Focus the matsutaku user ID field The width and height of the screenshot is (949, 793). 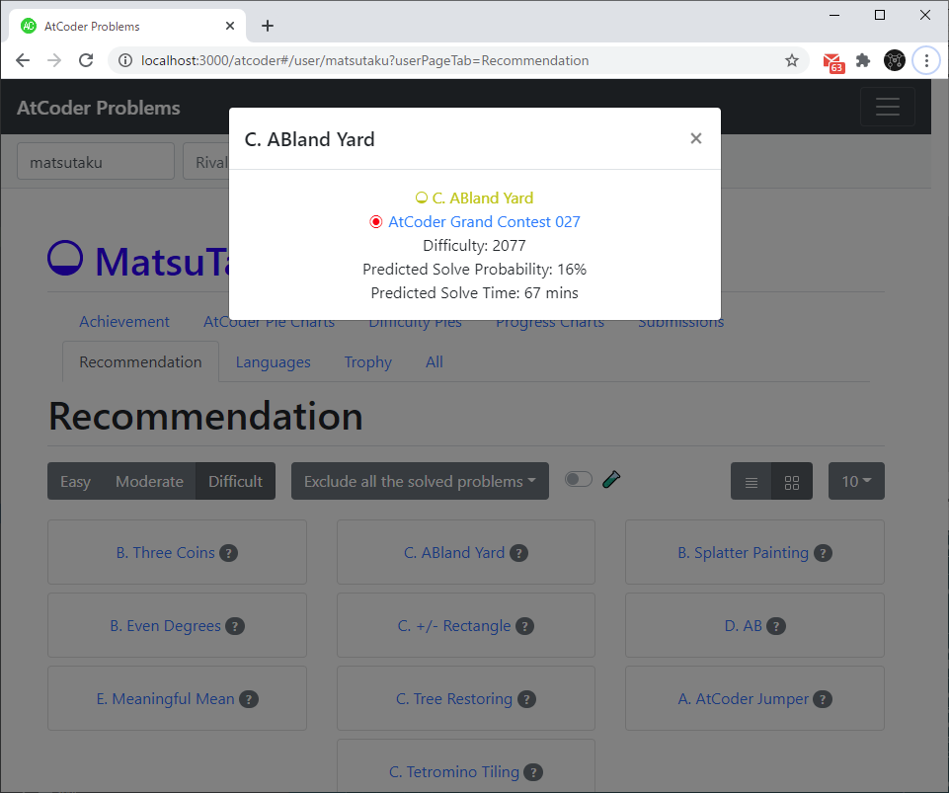pos(96,162)
